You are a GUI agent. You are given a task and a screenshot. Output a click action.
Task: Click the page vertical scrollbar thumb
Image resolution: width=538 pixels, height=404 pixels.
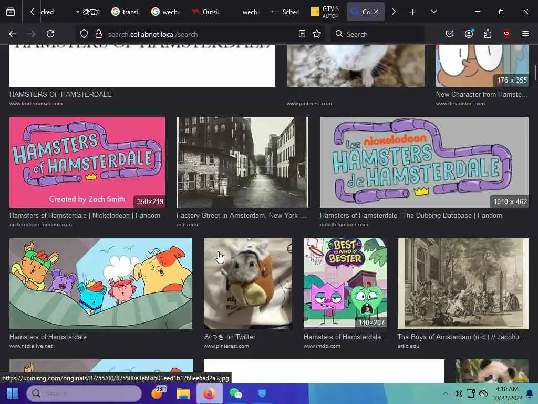(x=535, y=72)
